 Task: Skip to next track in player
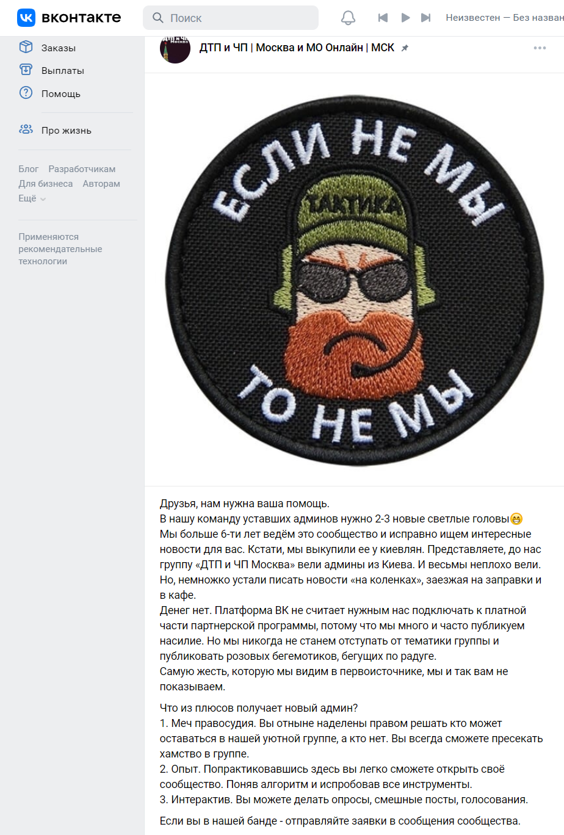pos(426,18)
